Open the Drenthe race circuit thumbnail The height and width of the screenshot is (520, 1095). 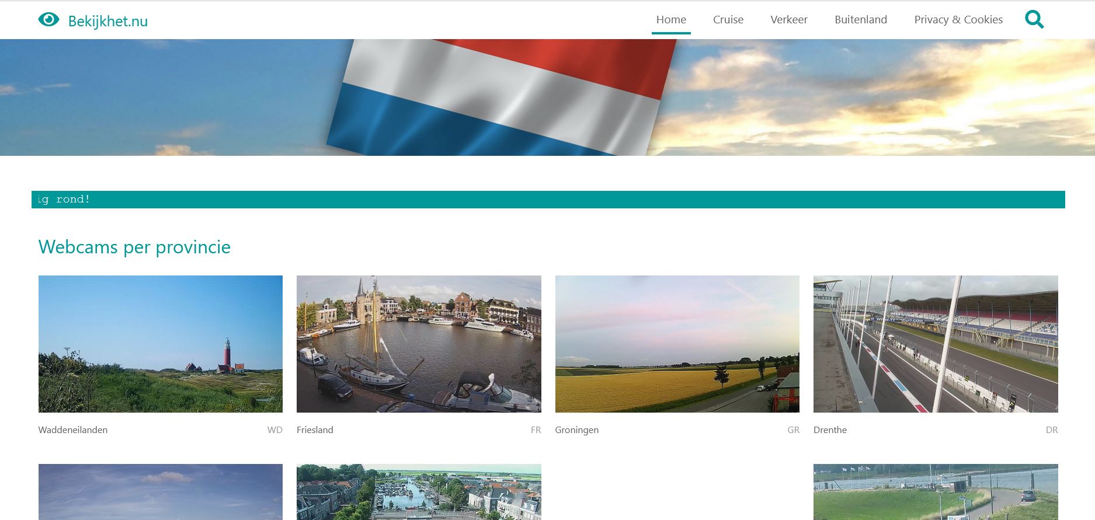[936, 344]
